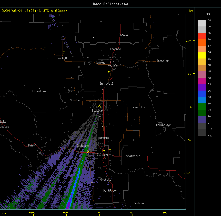Click the white asterisk marker above Limestone
Viewport: 221px width, 216px height.
[39, 89]
